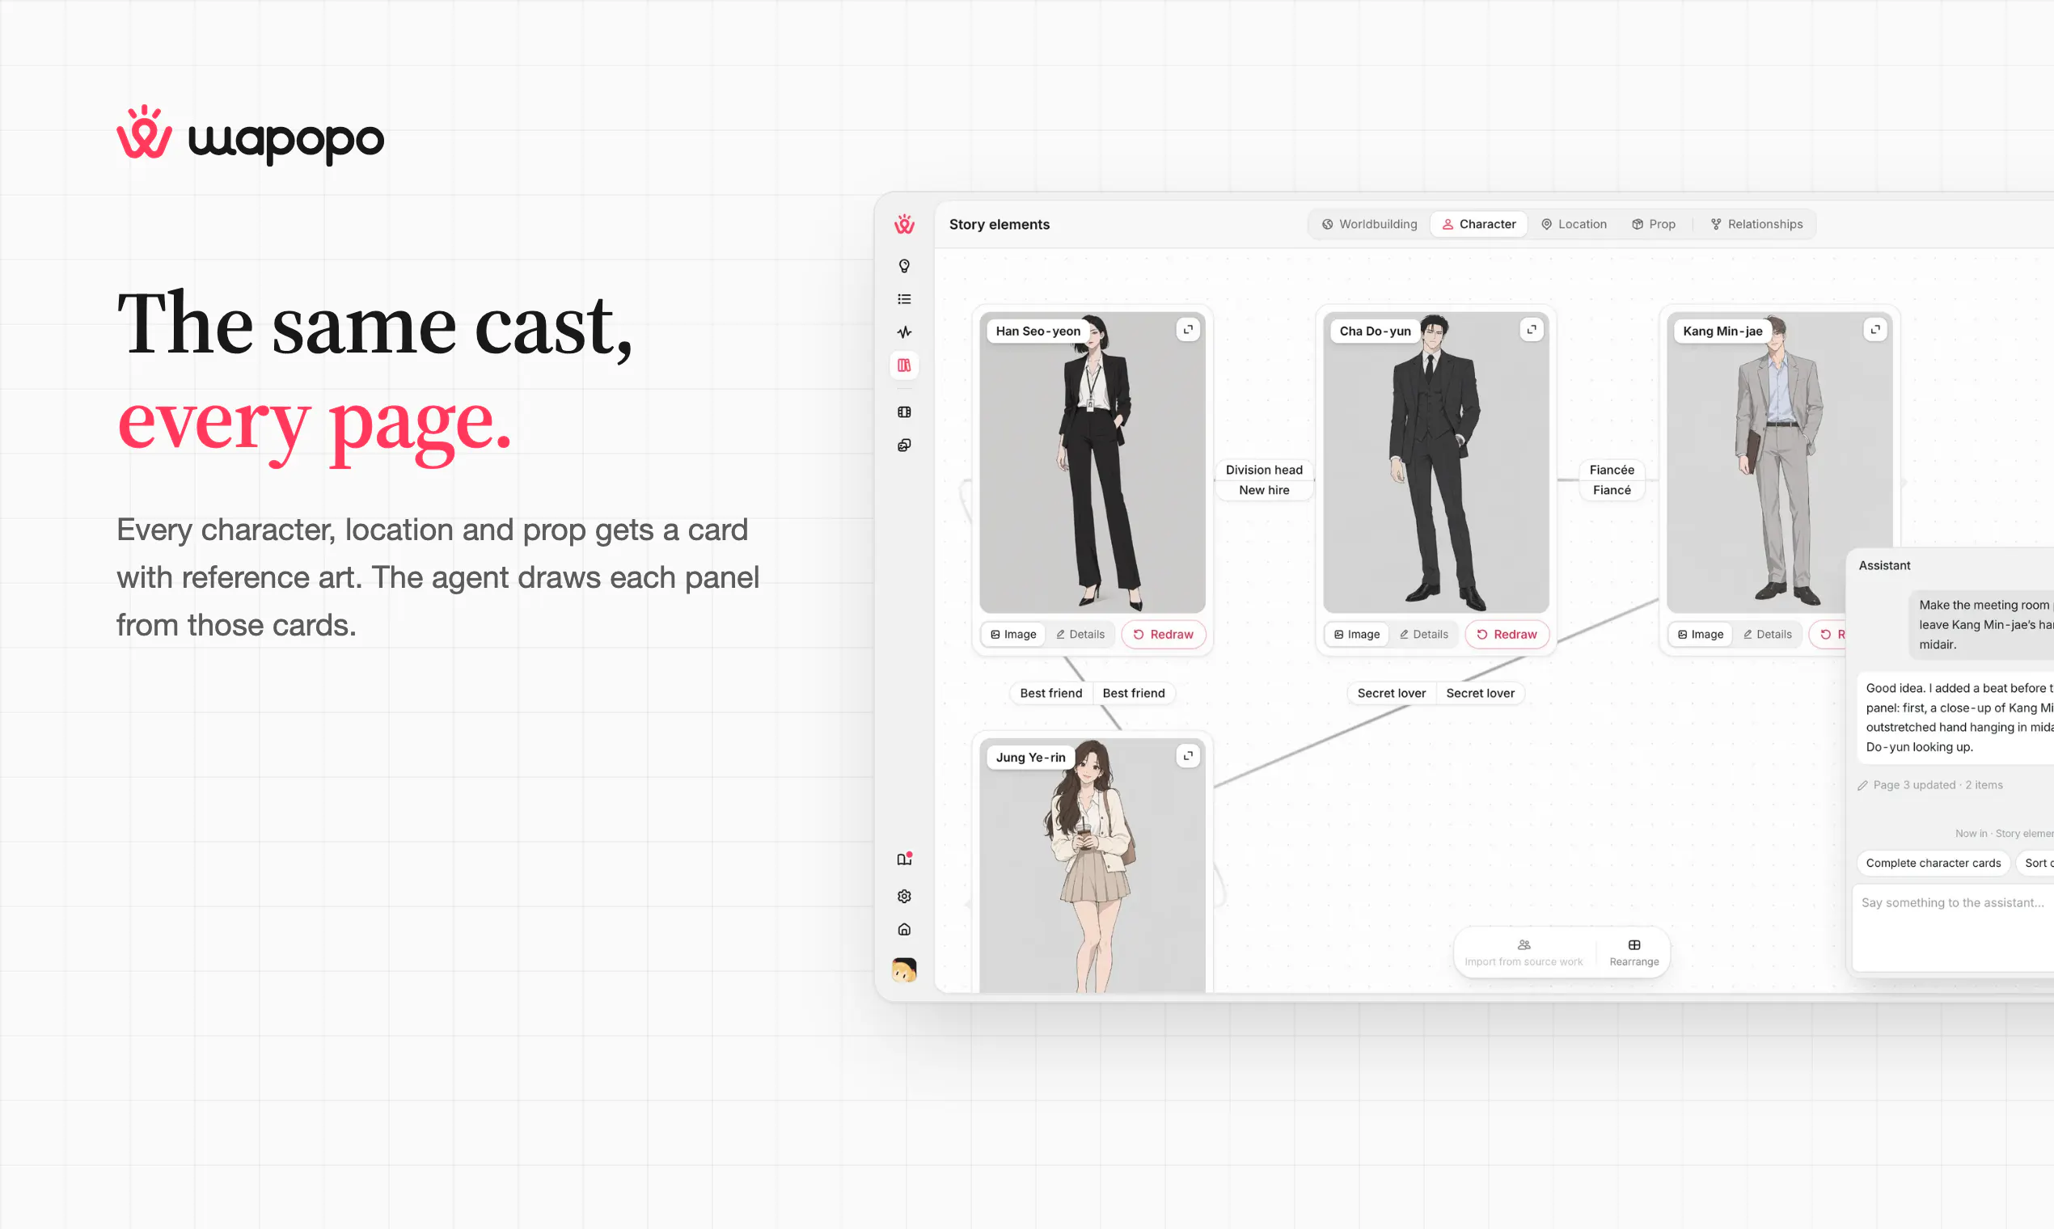The image size is (2054, 1229).
Task: Select Image view on Kang Min-jae card
Action: [x=1701, y=635]
